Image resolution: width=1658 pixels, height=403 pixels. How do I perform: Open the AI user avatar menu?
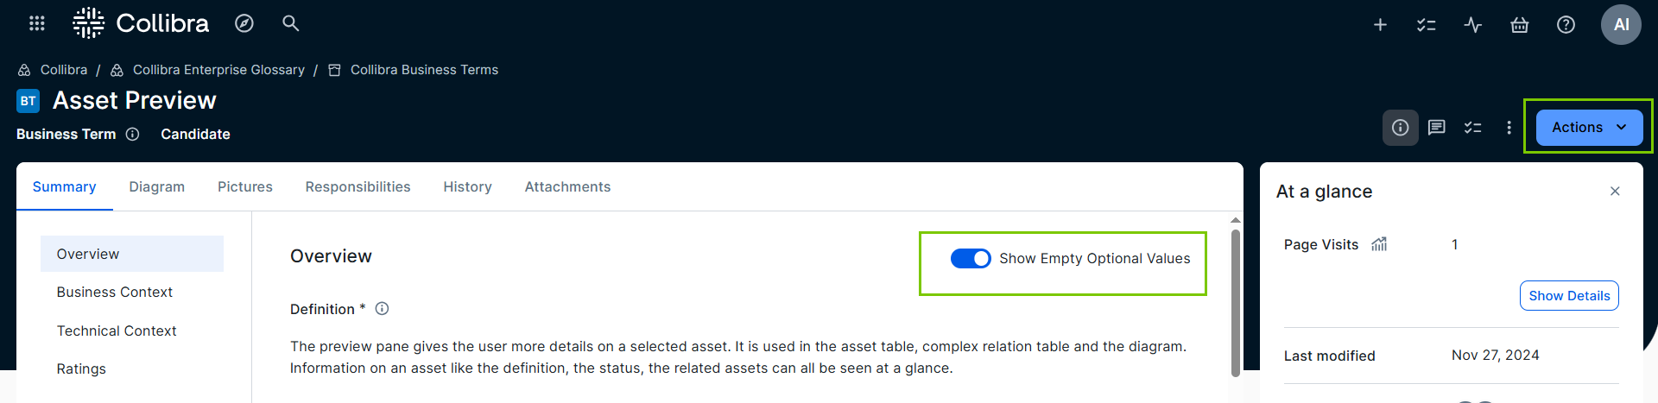click(1621, 25)
